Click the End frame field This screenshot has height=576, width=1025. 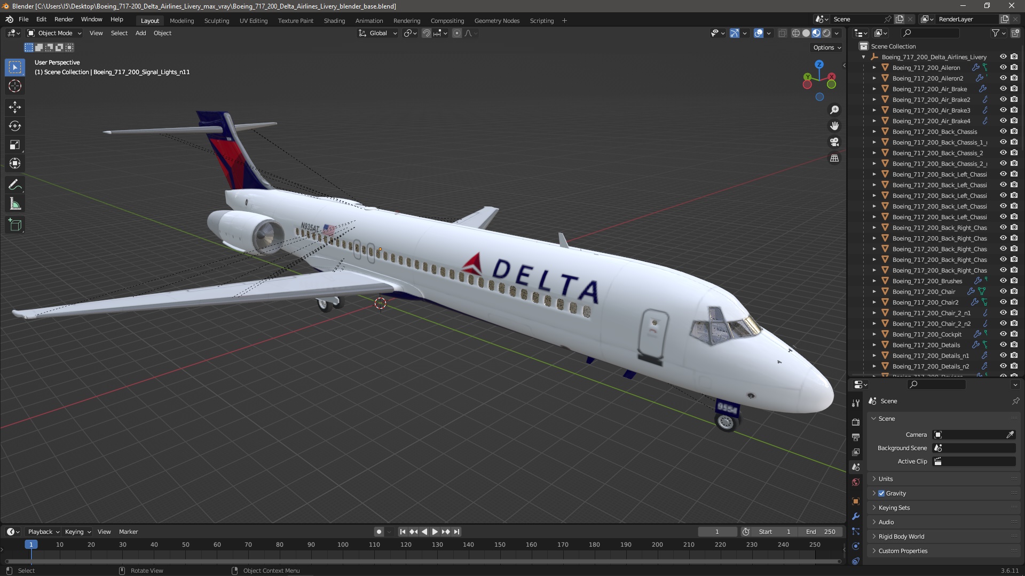coord(821,532)
